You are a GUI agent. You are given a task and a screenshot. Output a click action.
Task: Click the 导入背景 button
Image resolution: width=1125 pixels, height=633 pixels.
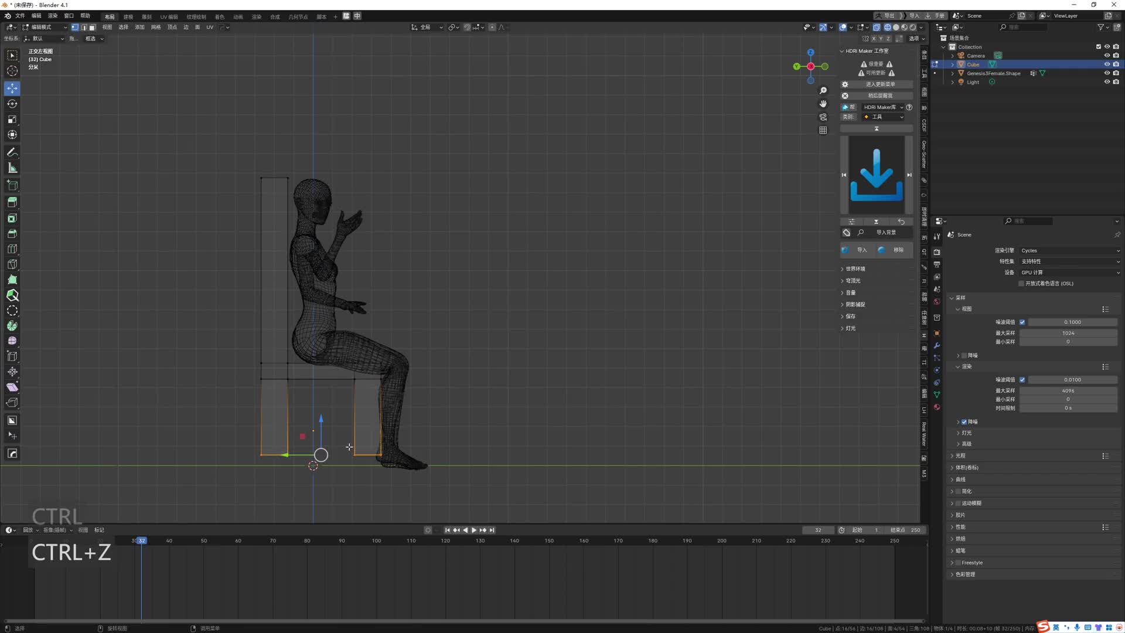pyautogui.click(x=886, y=233)
